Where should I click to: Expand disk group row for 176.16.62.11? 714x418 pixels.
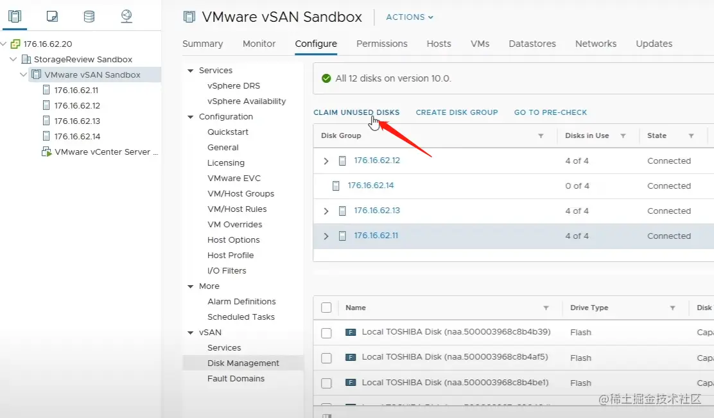coord(326,236)
